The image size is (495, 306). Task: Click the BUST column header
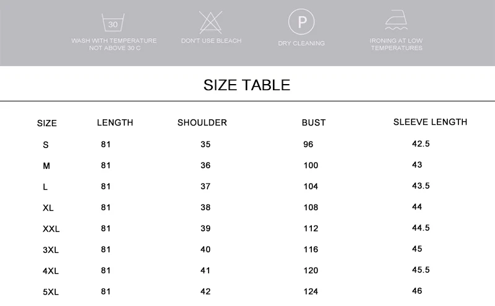[x=314, y=123]
